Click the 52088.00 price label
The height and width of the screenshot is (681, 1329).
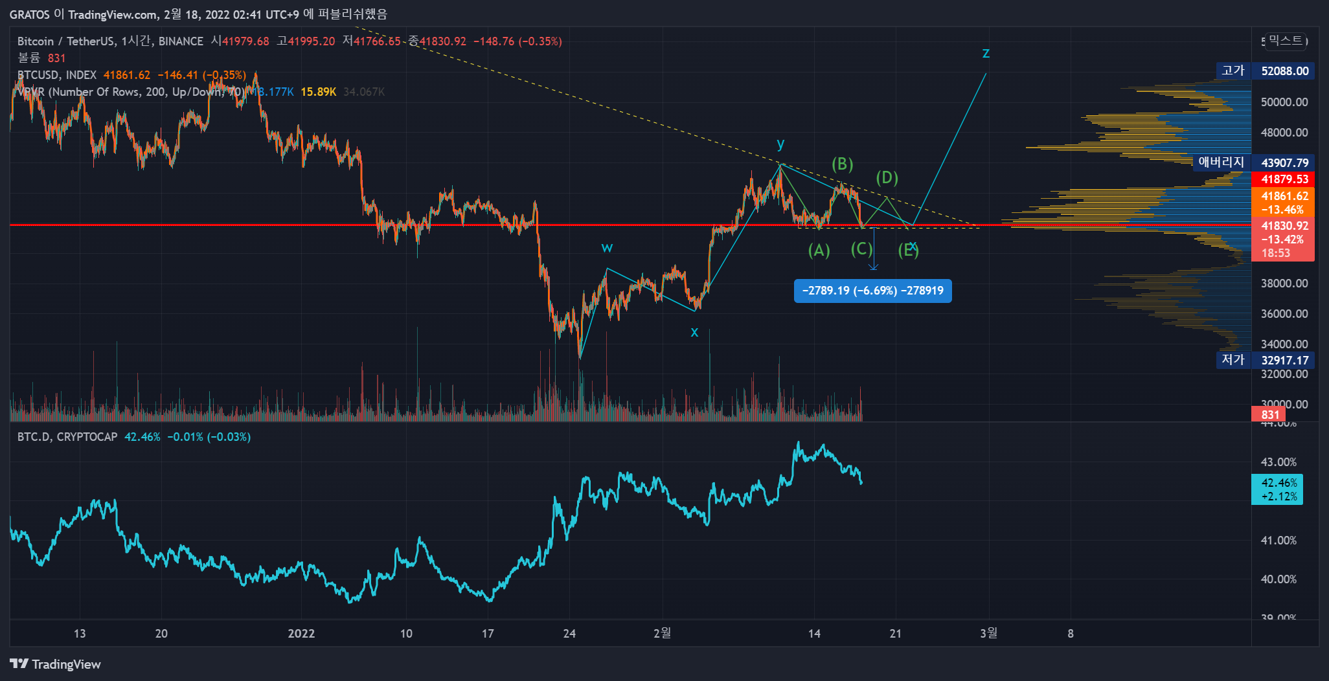click(x=1285, y=71)
